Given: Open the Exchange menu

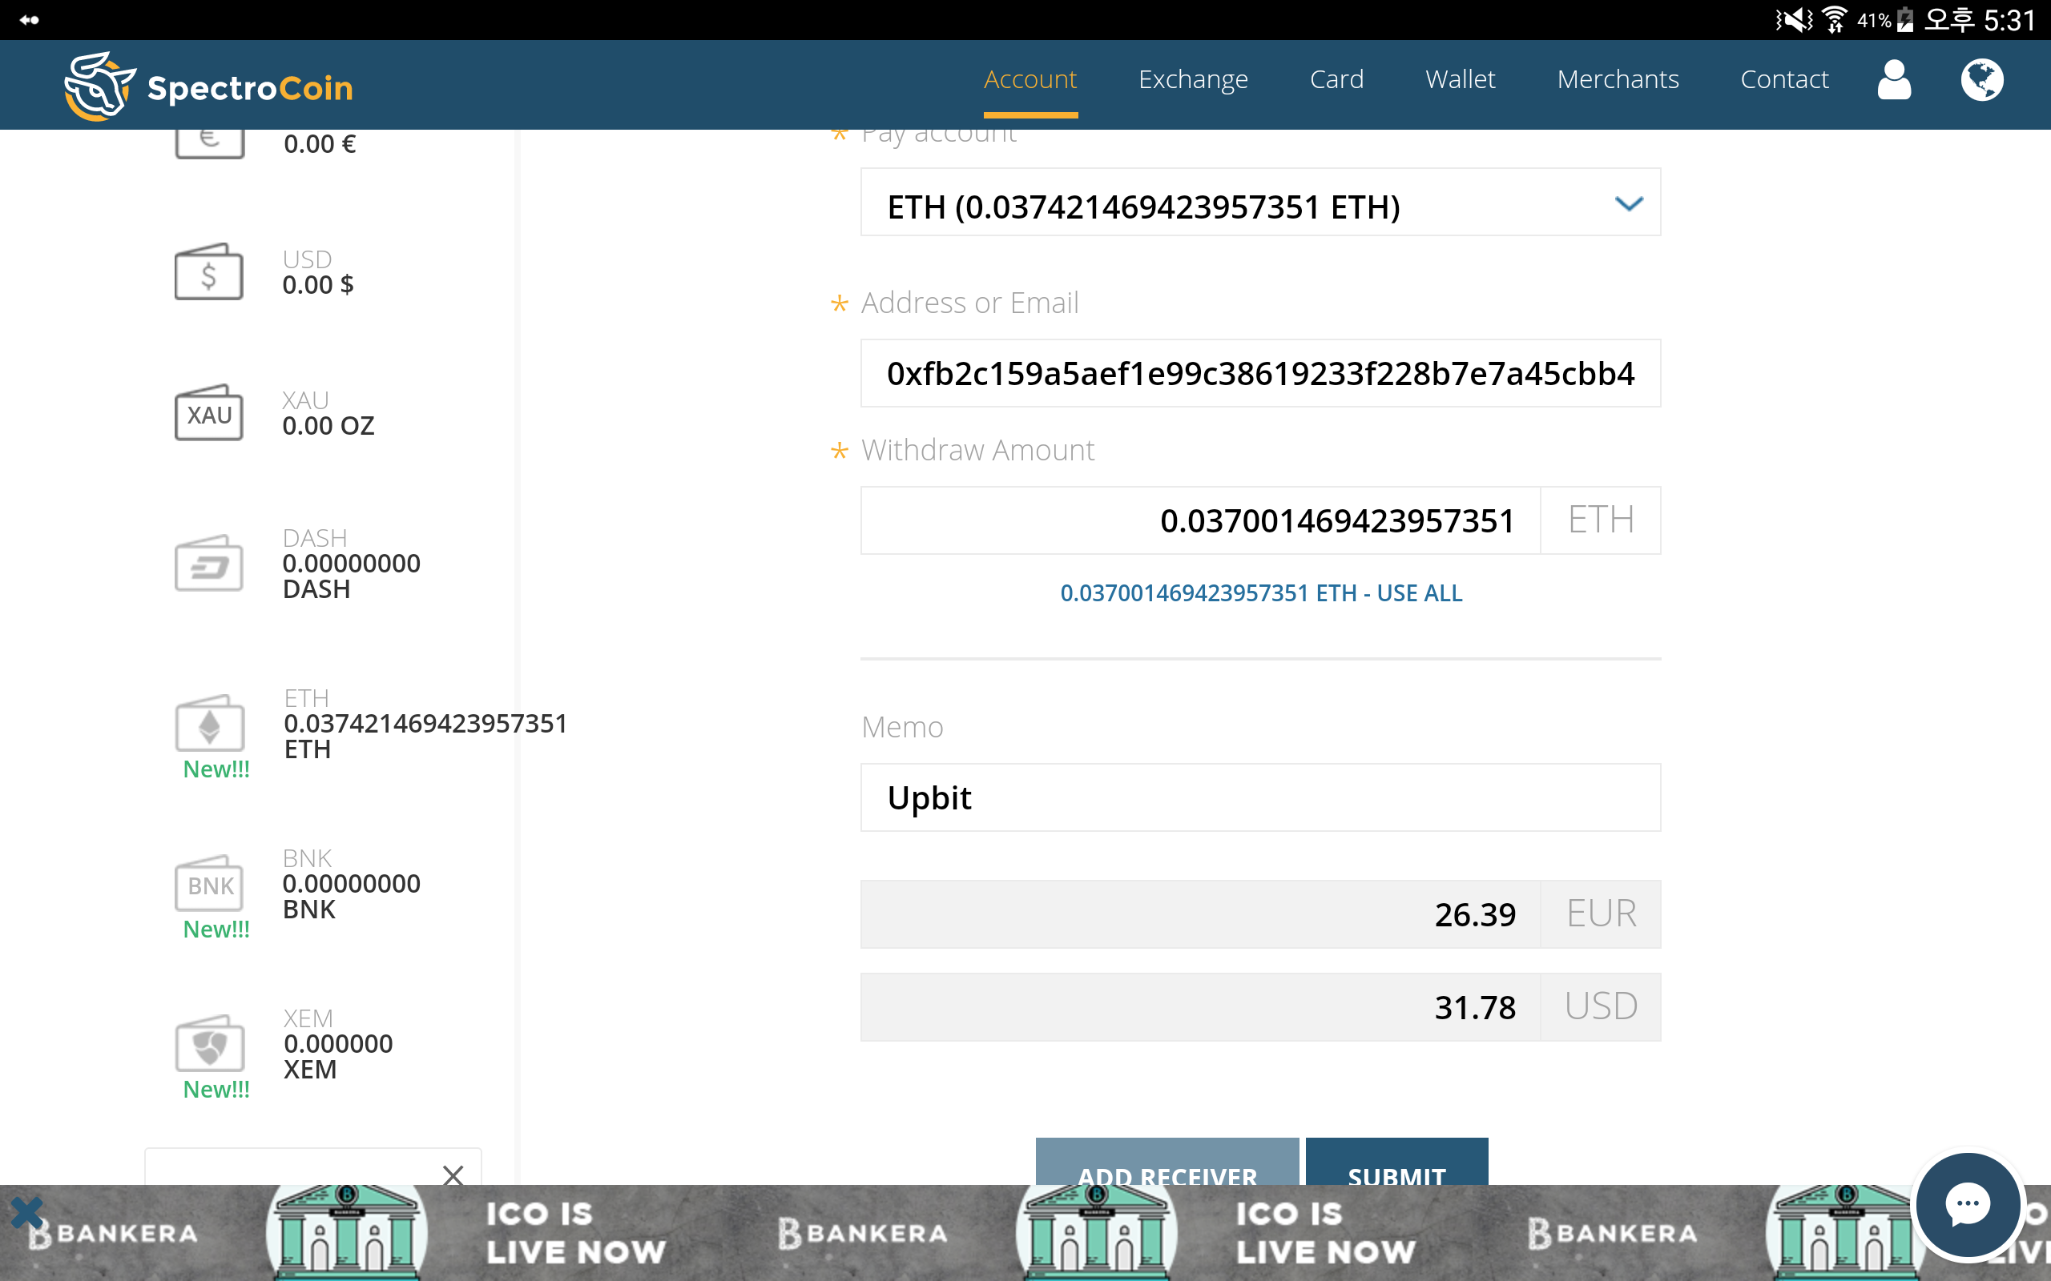Looking at the screenshot, I should pyautogui.click(x=1192, y=79).
